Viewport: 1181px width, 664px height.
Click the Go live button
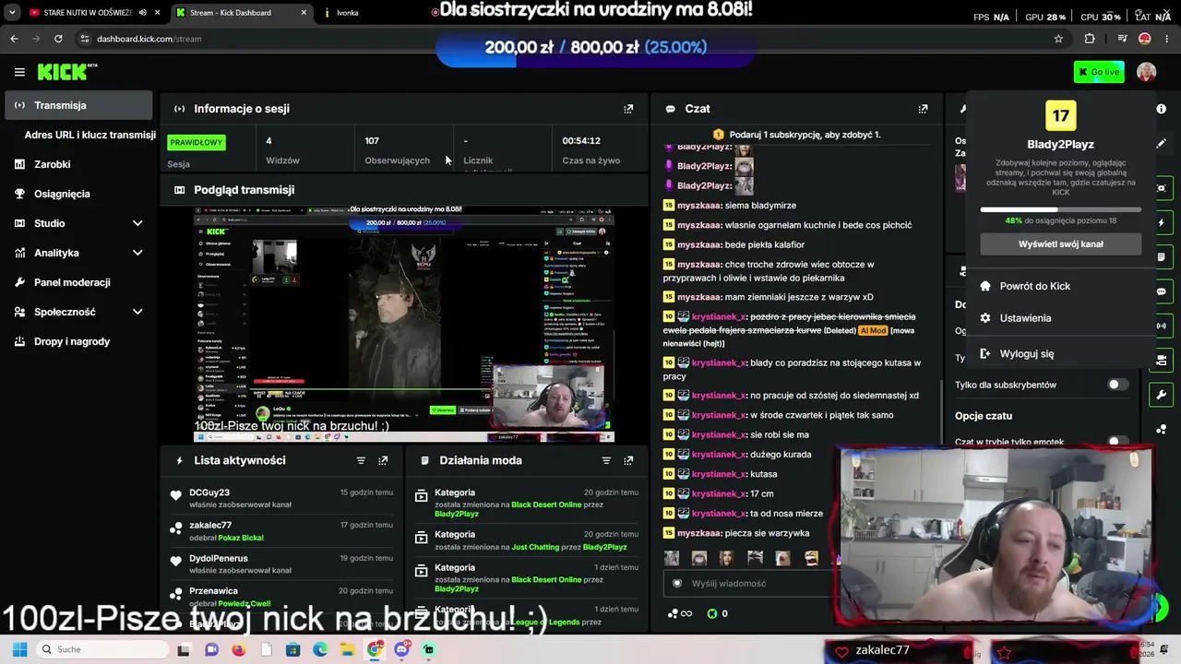coord(1099,72)
